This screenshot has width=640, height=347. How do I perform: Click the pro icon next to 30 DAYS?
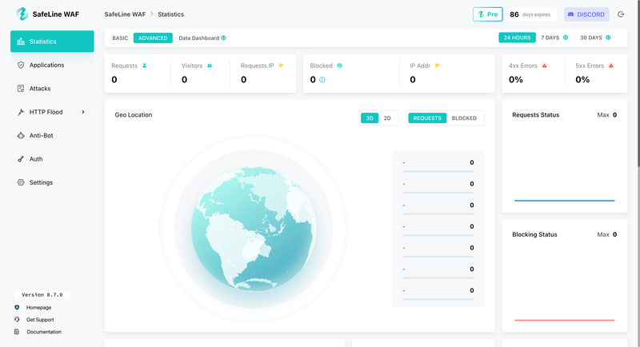tap(608, 38)
